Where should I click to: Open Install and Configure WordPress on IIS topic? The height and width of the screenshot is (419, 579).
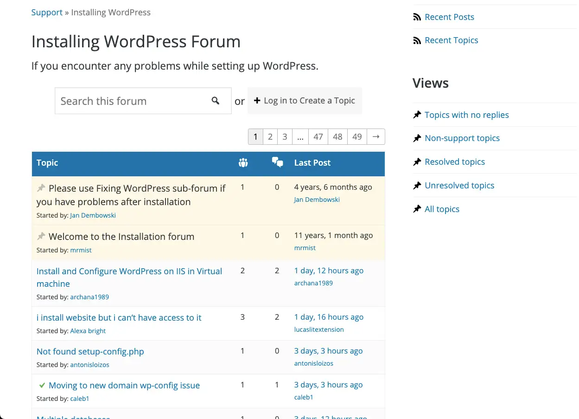tap(129, 277)
